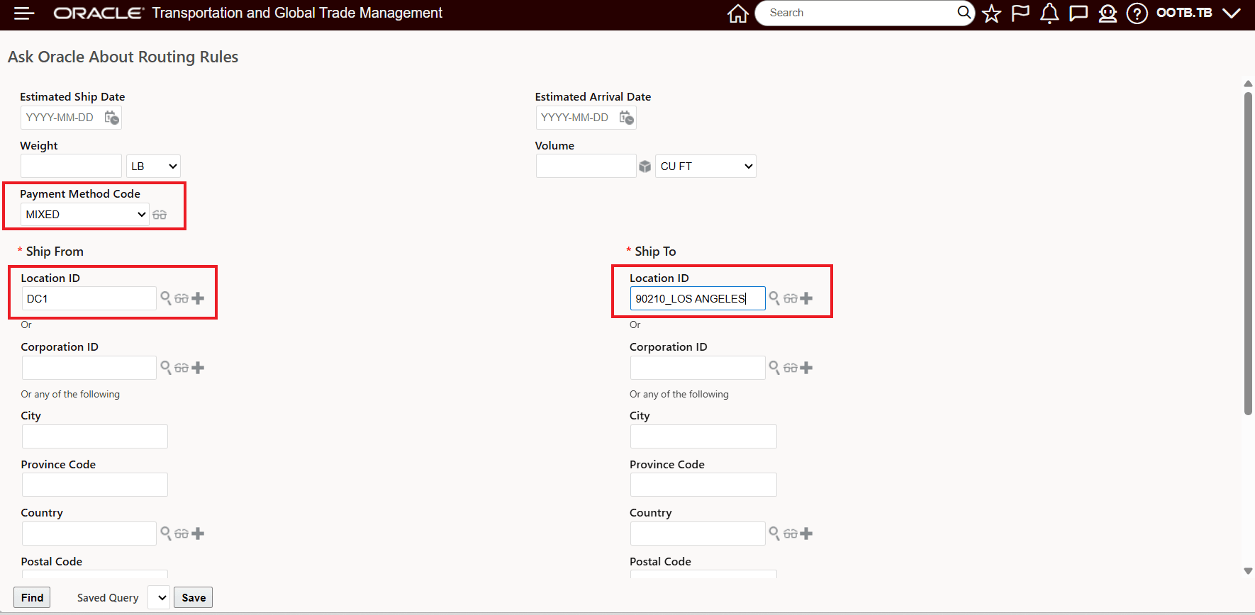This screenshot has width=1255, height=615.
Task: Go to Home via house icon
Action: [738, 13]
